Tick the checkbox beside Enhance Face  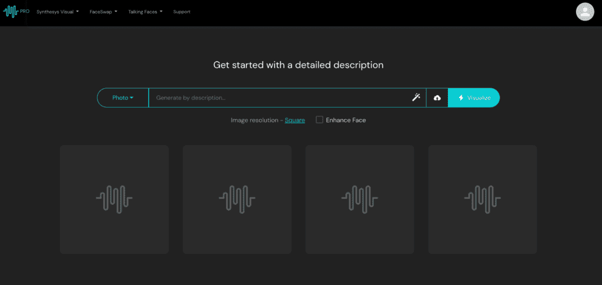pyautogui.click(x=319, y=120)
